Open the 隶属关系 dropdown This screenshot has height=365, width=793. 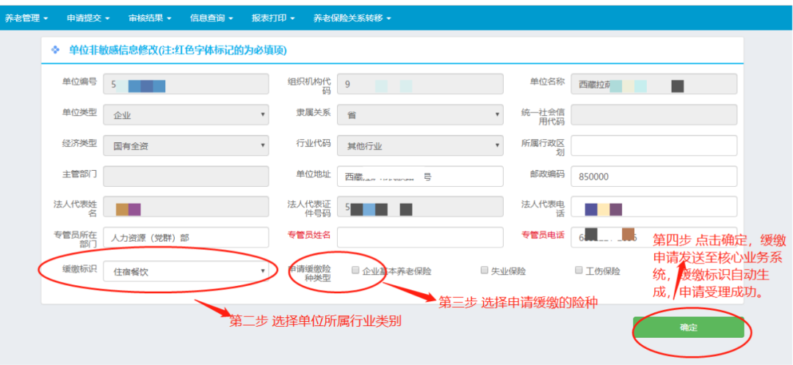(x=419, y=115)
